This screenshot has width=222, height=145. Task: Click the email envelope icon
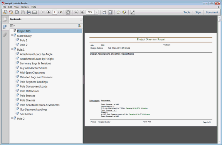point(35,12)
